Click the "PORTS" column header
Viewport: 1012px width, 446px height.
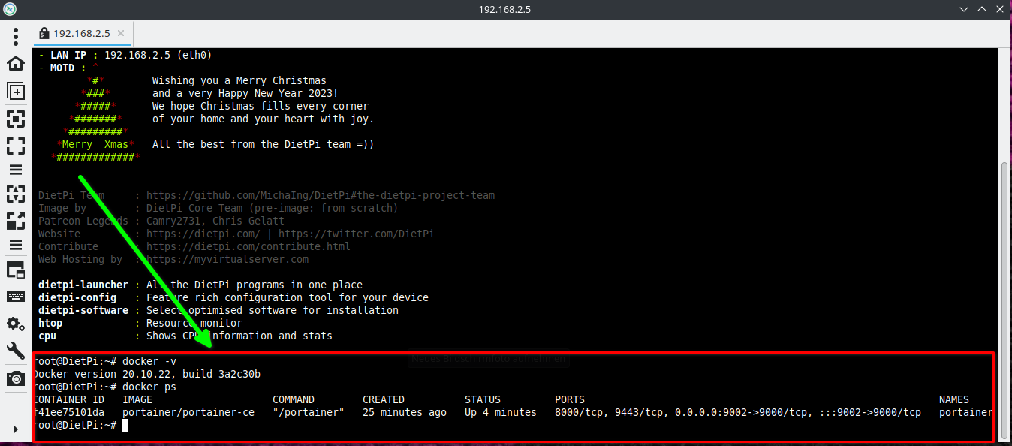click(570, 399)
